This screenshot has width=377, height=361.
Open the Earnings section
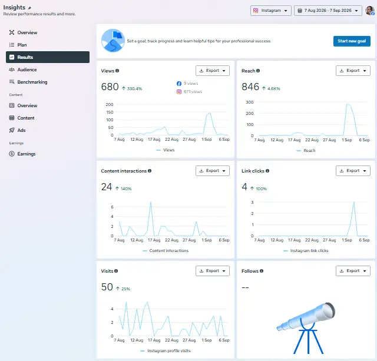(48, 154)
